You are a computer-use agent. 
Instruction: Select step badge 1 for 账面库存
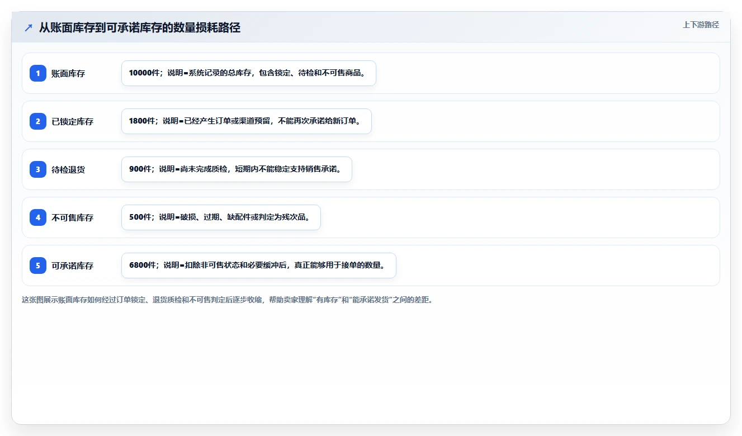click(38, 73)
